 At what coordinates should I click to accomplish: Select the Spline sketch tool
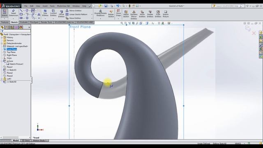pos(33,11)
